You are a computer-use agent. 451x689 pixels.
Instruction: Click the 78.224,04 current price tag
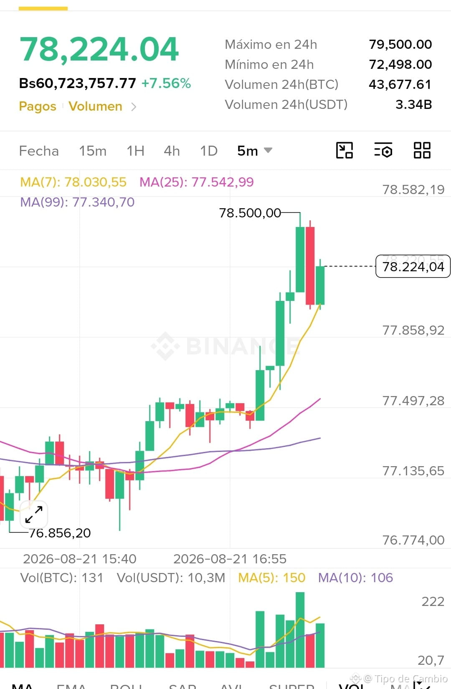[x=413, y=266]
